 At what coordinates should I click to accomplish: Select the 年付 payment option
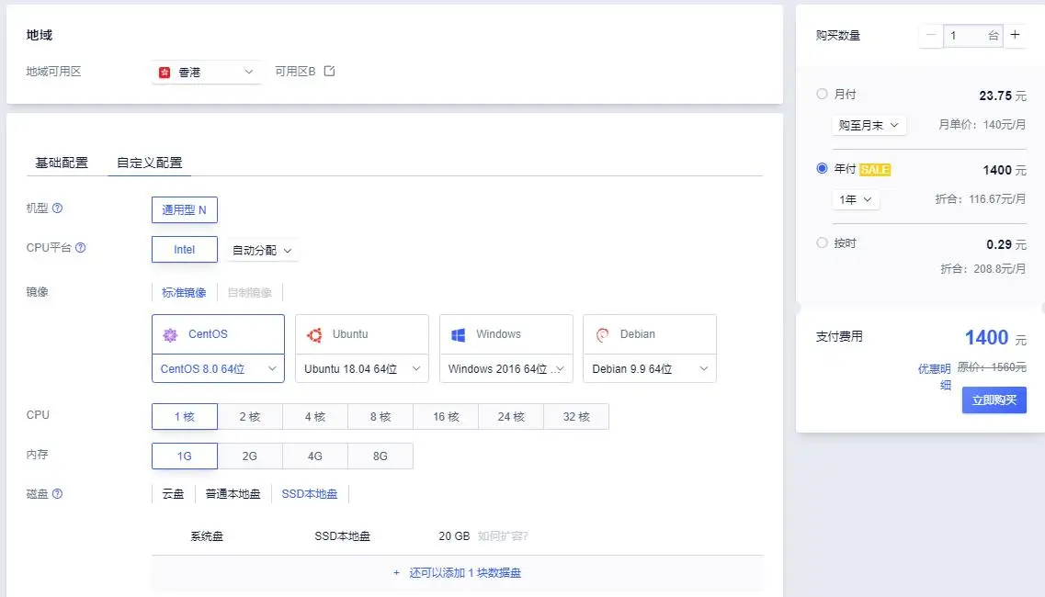pyautogui.click(x=822, y=169)
